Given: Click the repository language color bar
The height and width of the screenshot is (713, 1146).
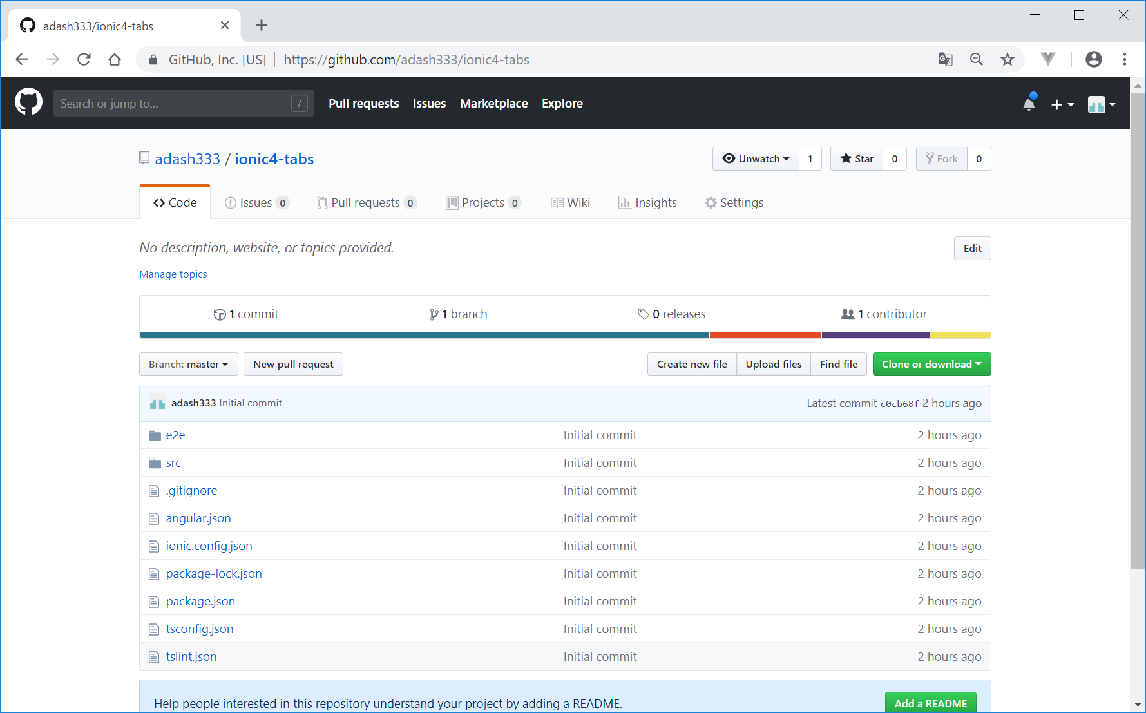Looking at the screenshot, I should point(564,335).
